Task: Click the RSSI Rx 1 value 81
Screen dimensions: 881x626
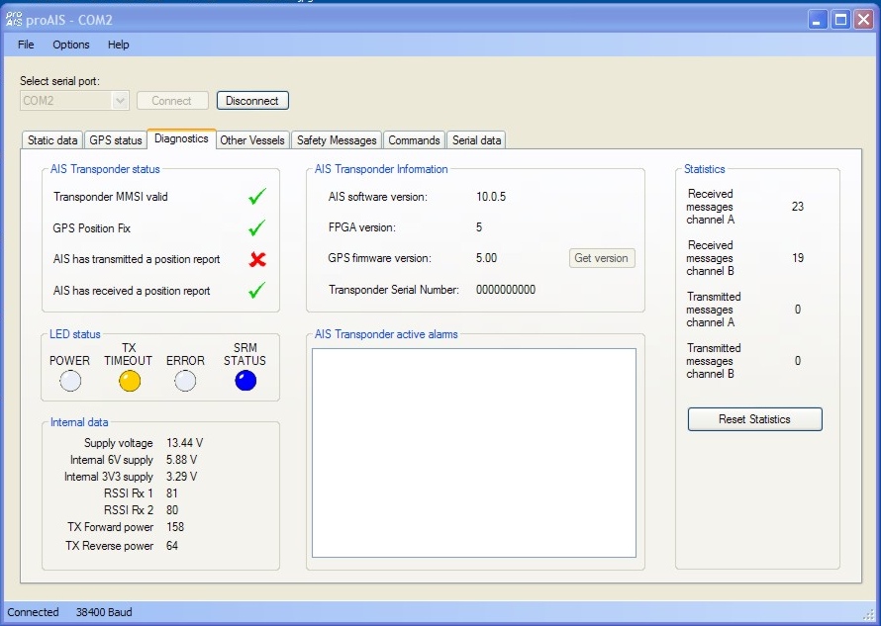Action: (172, 493)
